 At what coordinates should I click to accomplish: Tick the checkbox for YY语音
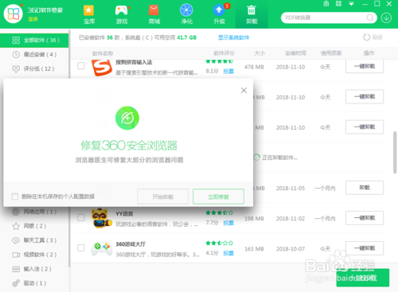coord(81,218)
